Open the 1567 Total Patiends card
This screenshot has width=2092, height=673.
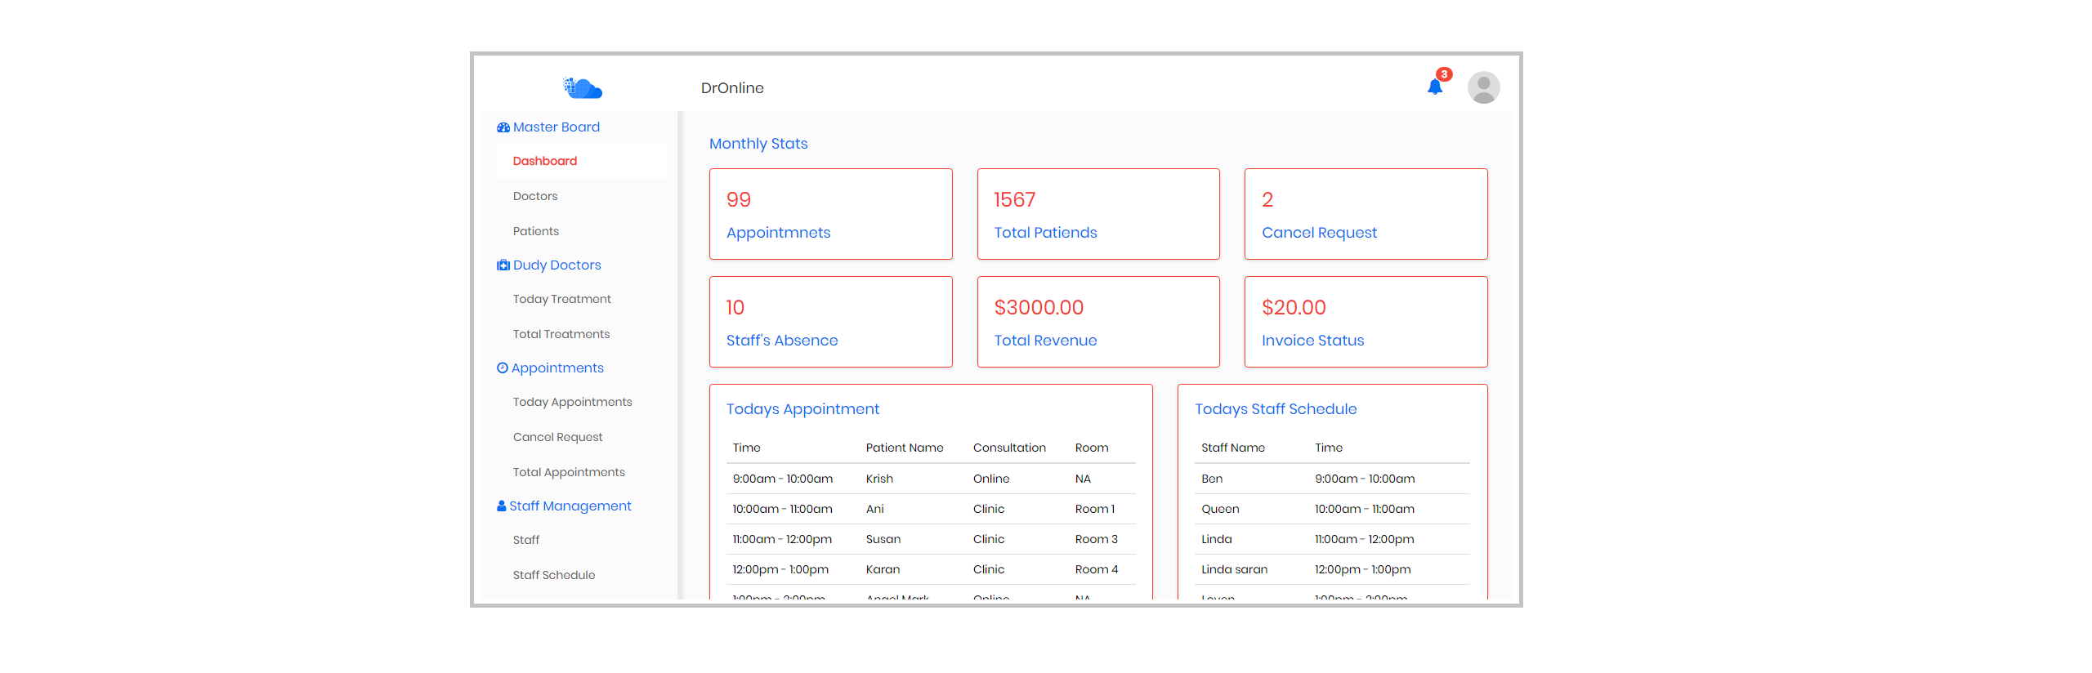coord(1098,214)
